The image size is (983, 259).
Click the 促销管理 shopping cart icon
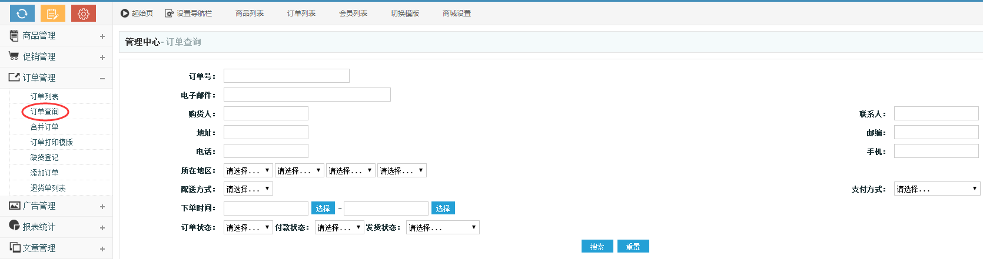point(14,56)
